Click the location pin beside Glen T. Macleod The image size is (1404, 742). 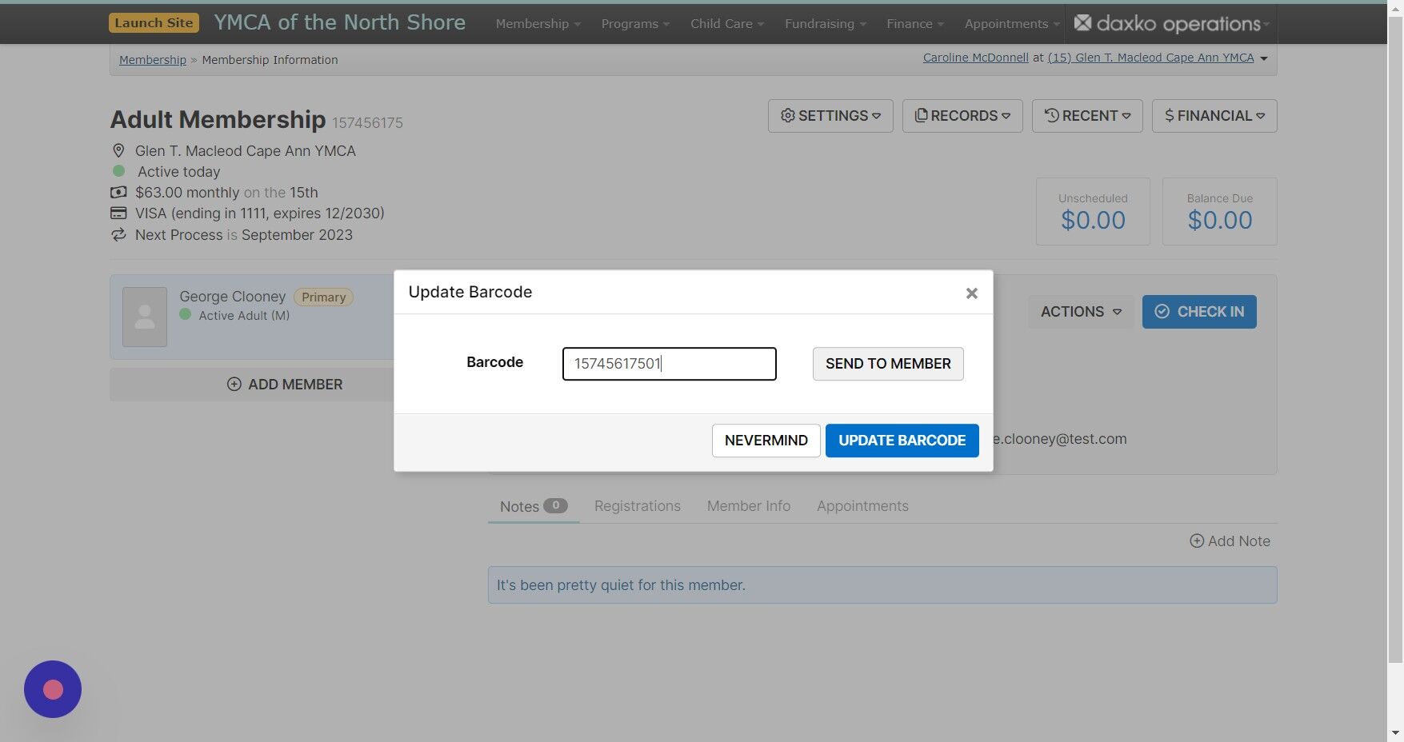pyautogui.click(x=118, y=150)
